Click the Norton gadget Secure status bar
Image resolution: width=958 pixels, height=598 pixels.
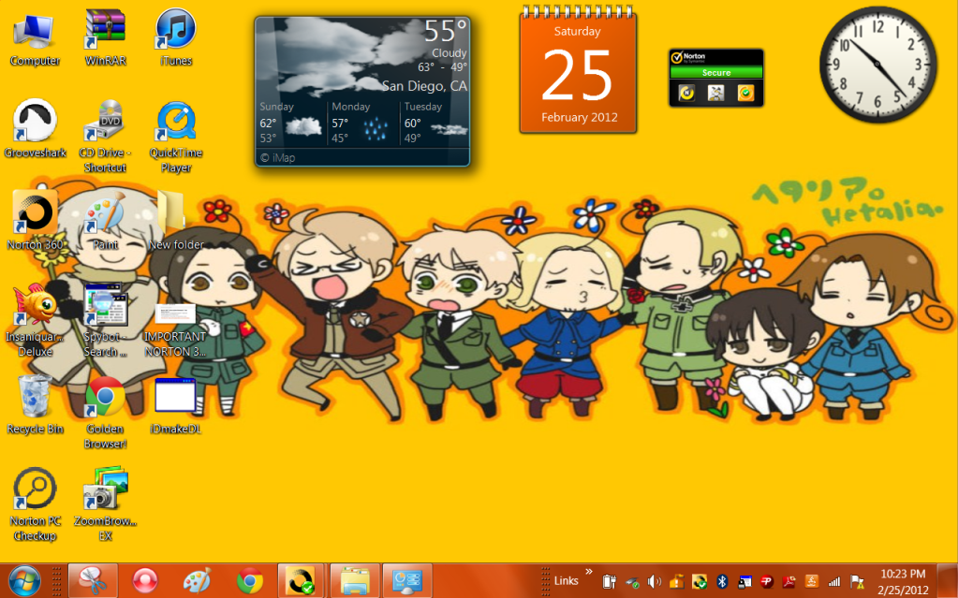716,73
